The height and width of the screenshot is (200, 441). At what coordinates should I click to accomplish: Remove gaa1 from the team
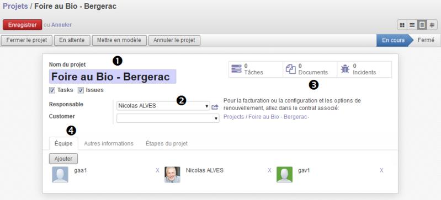[157, 170]
